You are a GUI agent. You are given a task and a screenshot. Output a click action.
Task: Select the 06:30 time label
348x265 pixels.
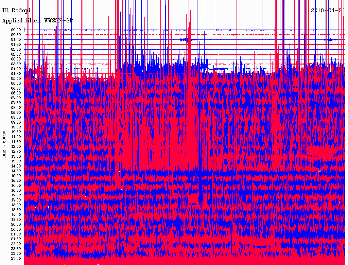tap(16, 93)
